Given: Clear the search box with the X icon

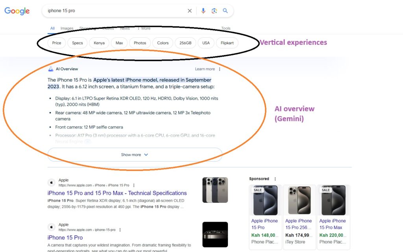Looking at the screenshot, I should pos(190,11).
